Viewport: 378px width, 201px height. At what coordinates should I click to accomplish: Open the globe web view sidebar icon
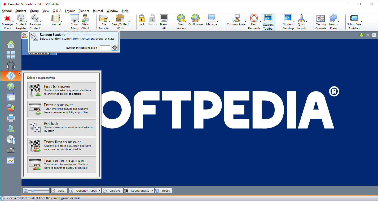[11, 86]
